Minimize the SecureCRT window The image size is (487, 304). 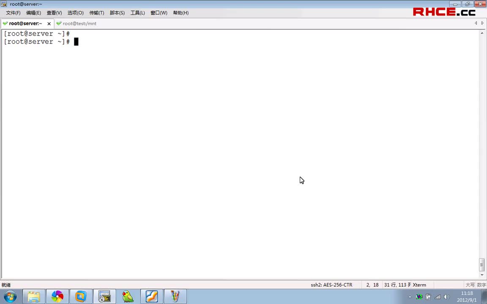point(455,4)
